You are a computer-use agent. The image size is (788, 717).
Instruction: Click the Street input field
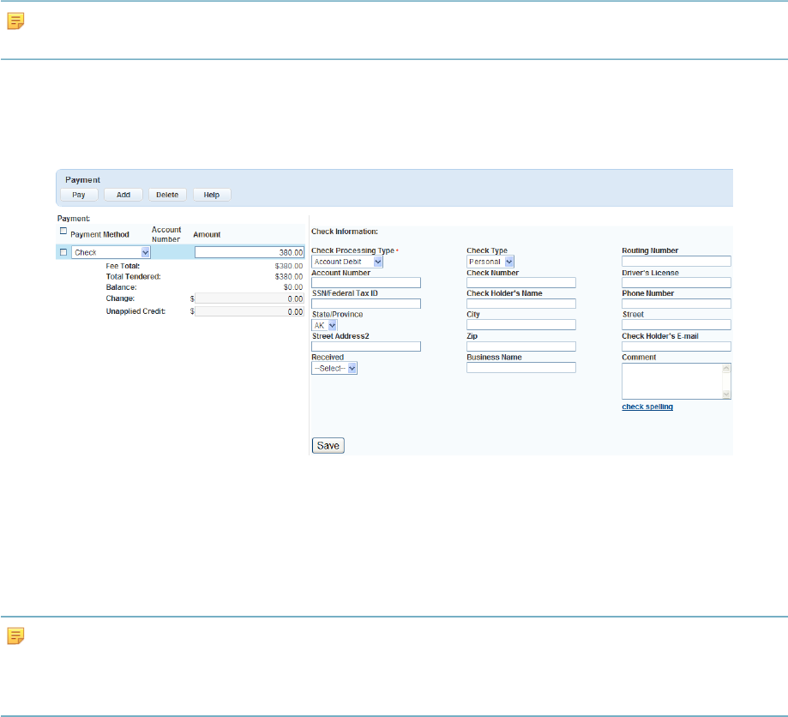tap(677, 325)
